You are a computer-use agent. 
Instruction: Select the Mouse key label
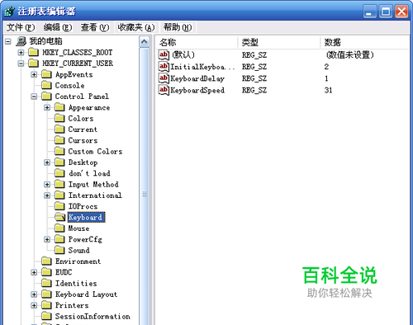78,228
